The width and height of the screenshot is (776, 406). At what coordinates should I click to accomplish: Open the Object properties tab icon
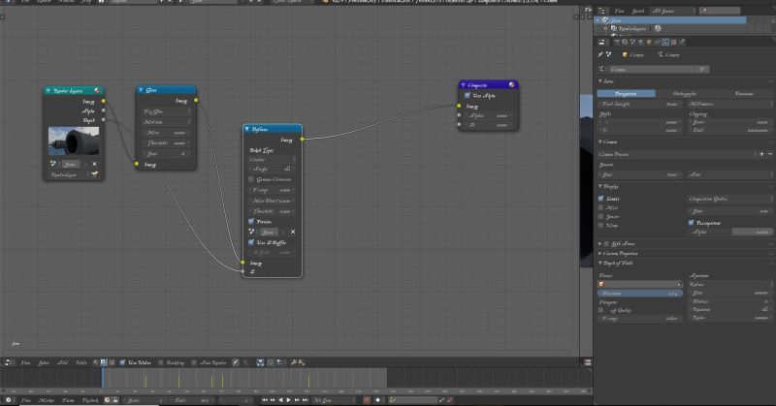[x=649, y=42]
